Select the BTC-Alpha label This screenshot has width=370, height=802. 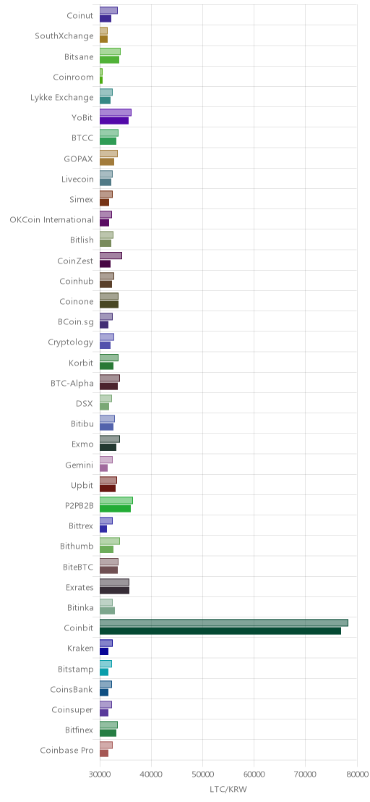72,383
